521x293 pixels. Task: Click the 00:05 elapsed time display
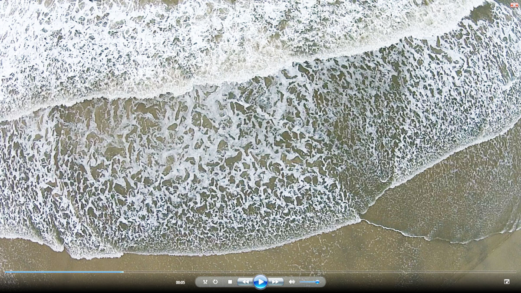180,283
